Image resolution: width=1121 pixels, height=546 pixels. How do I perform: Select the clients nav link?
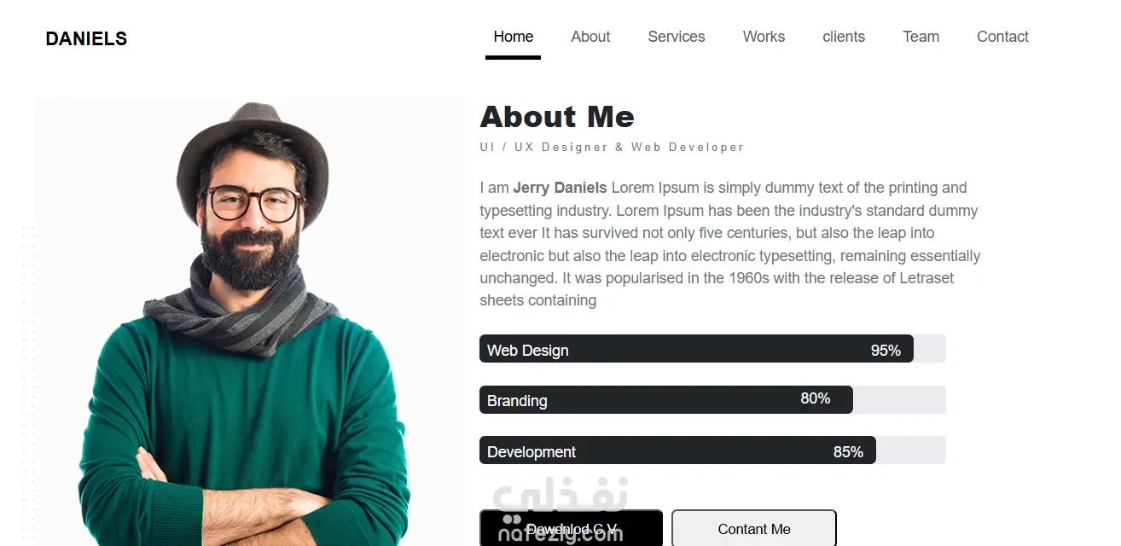(843, 37)
